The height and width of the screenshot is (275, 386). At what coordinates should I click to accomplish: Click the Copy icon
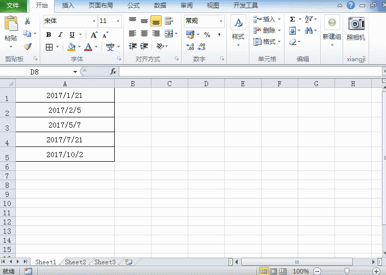point(27,33)
